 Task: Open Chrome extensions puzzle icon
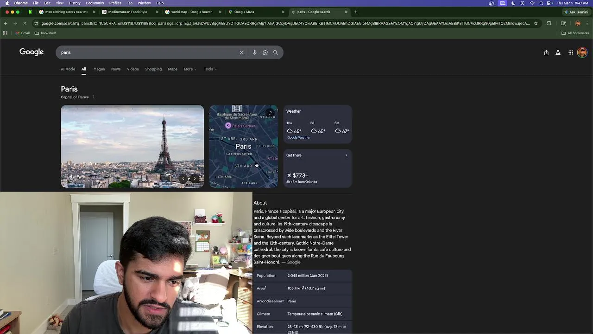point(549,23)
